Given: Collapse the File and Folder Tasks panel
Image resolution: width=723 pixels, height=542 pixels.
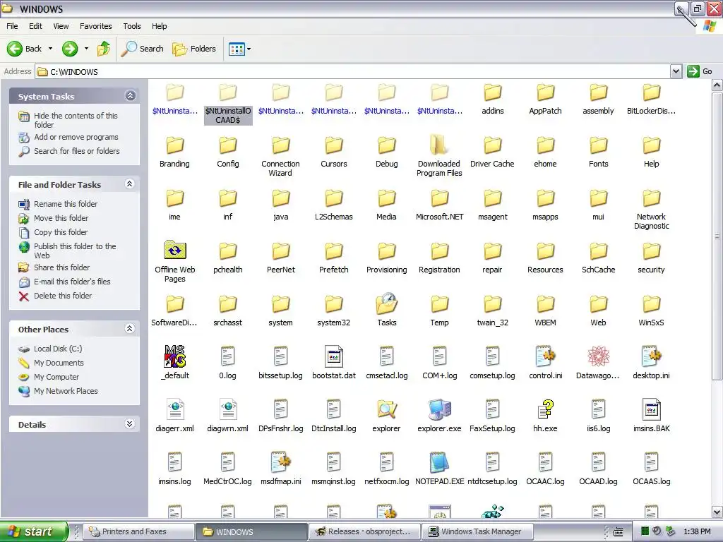Looking at the screenshot, I should [x=130, y=184].
